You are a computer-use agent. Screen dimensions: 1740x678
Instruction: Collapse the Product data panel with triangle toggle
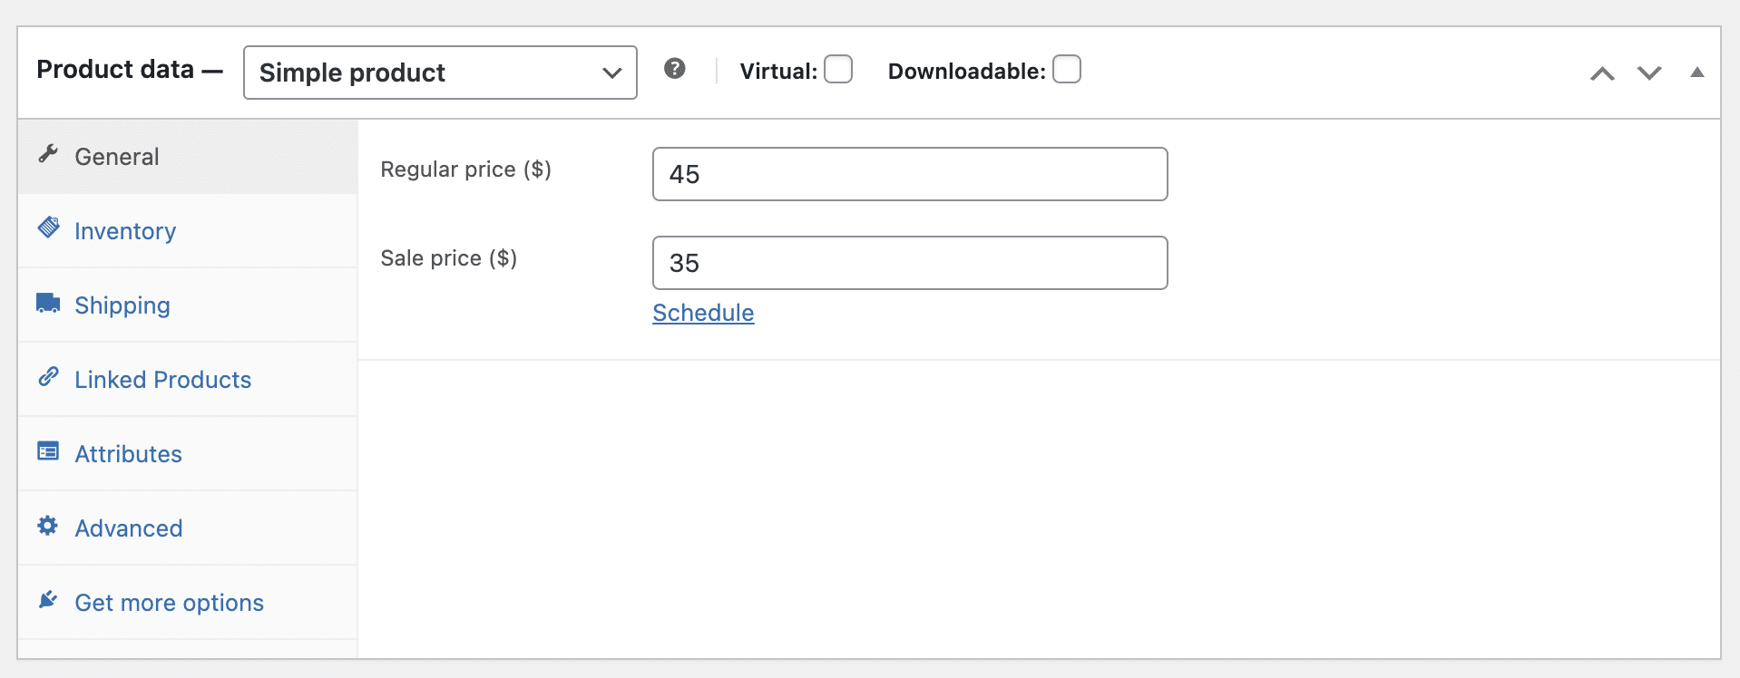(x=1696, y=73)
